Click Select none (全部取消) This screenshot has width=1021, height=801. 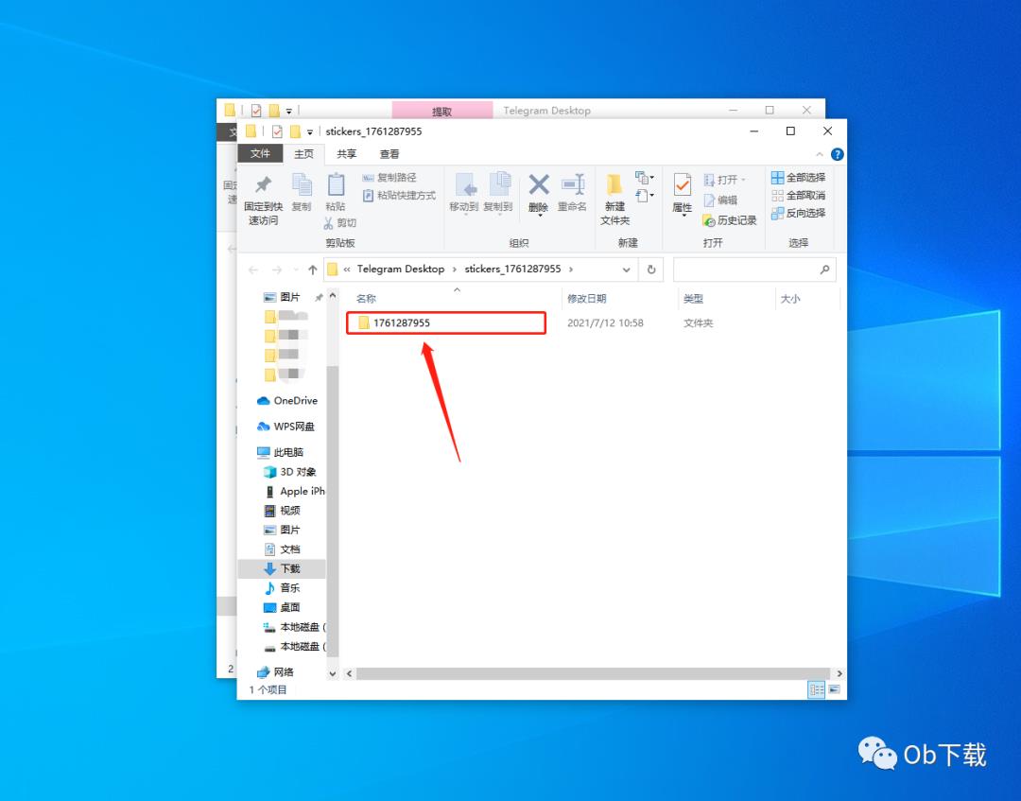tap(798, 195)
